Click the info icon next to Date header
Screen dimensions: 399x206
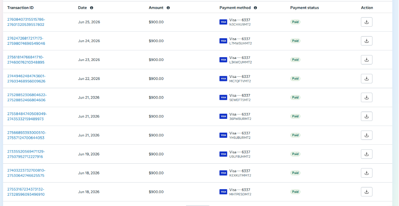92,8
